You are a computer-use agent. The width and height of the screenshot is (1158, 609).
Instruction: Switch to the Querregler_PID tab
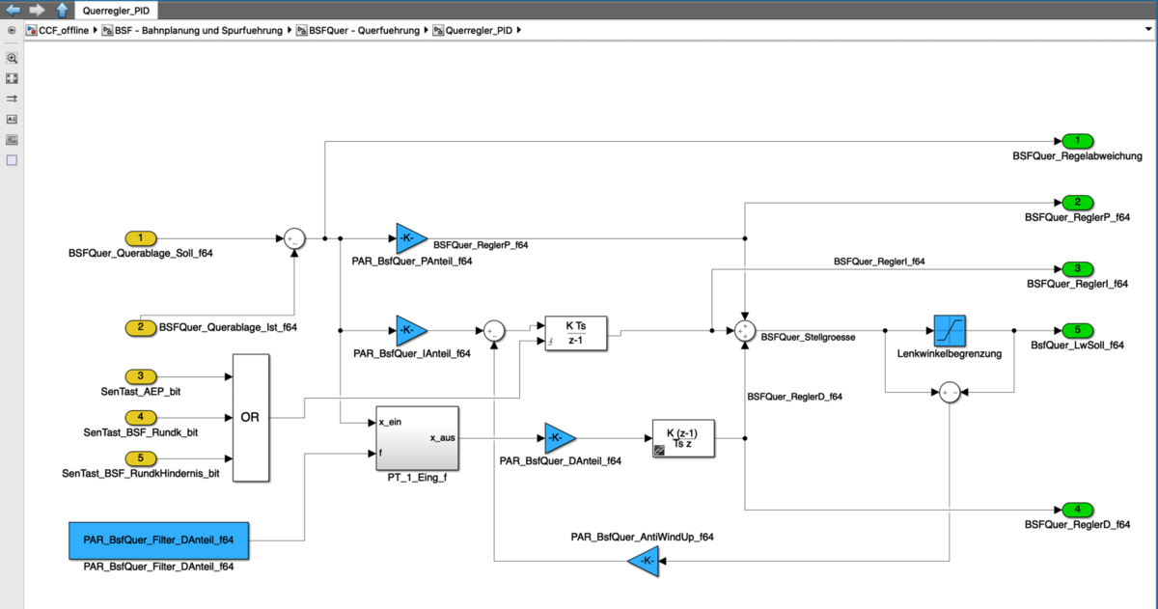(114, 11)
